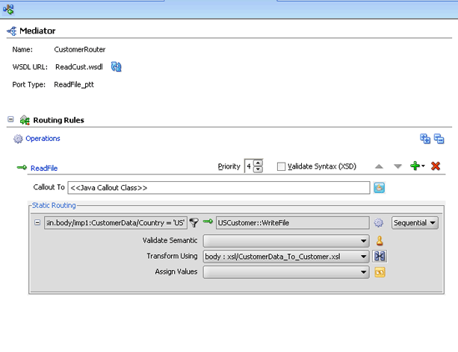Click the Expand All routing rules icon
Image resolution: width=458 pixels, height=352 pixels.
(x=425, y=139)
